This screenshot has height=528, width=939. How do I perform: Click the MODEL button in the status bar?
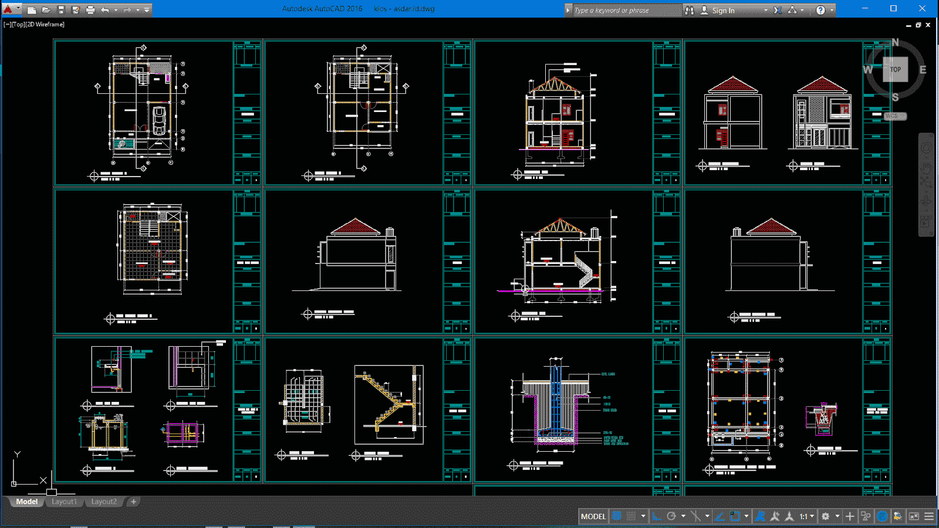[593, 516]
